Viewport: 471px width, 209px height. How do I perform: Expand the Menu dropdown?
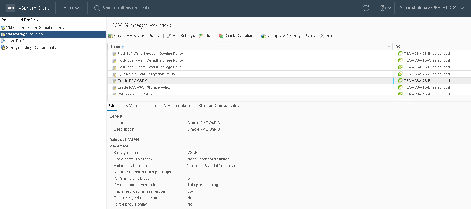coord(71,8)
